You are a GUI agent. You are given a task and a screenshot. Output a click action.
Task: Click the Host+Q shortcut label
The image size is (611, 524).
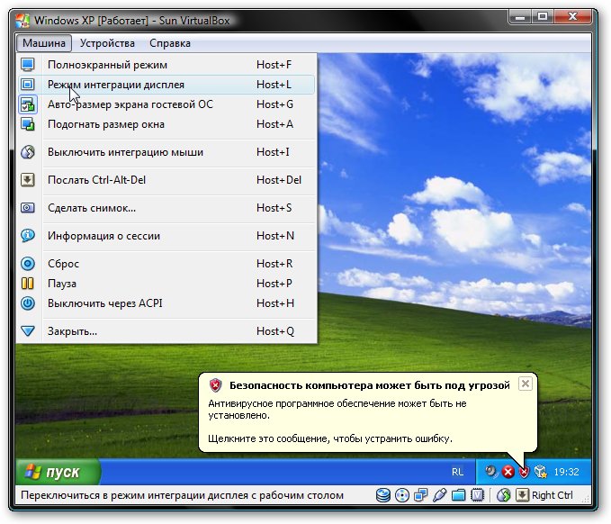[275, 331]
